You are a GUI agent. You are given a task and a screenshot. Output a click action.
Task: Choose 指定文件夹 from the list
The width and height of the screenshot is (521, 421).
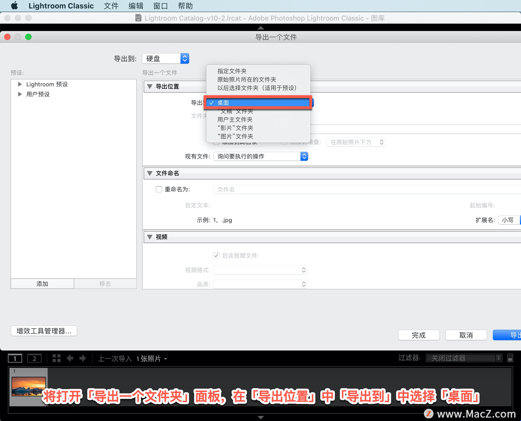258,71
